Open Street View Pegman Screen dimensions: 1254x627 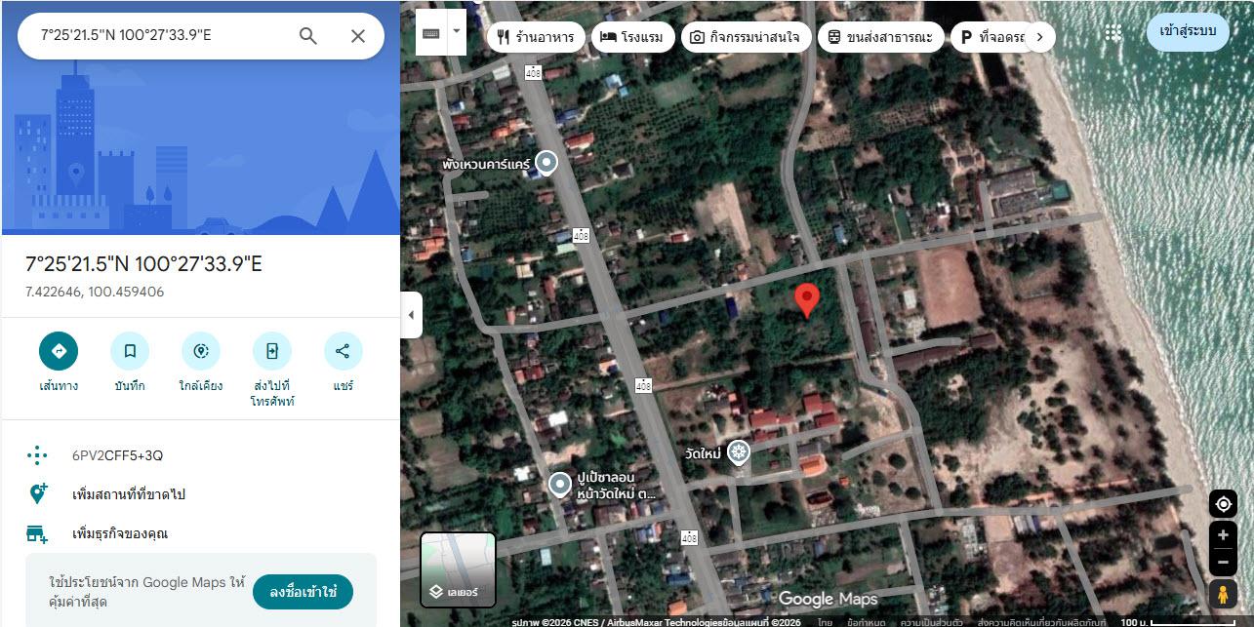coord(1223,594)
